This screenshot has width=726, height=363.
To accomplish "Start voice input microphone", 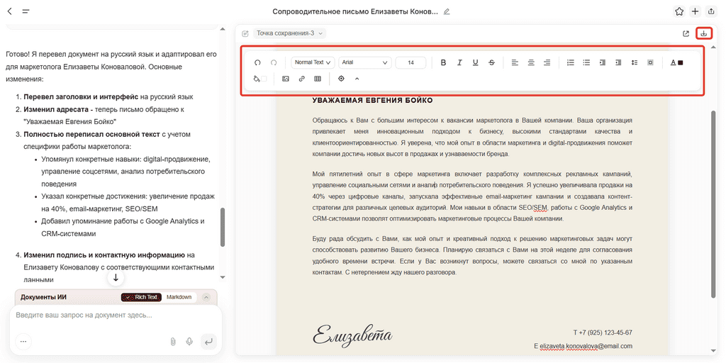I will (x=189, y=342).
